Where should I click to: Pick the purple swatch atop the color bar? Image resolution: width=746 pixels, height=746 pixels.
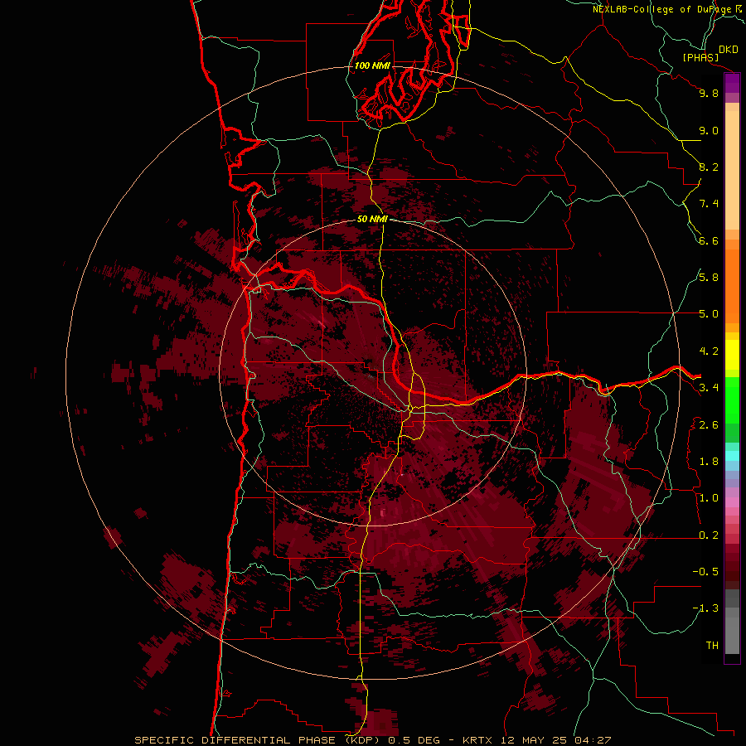point(732,83)
